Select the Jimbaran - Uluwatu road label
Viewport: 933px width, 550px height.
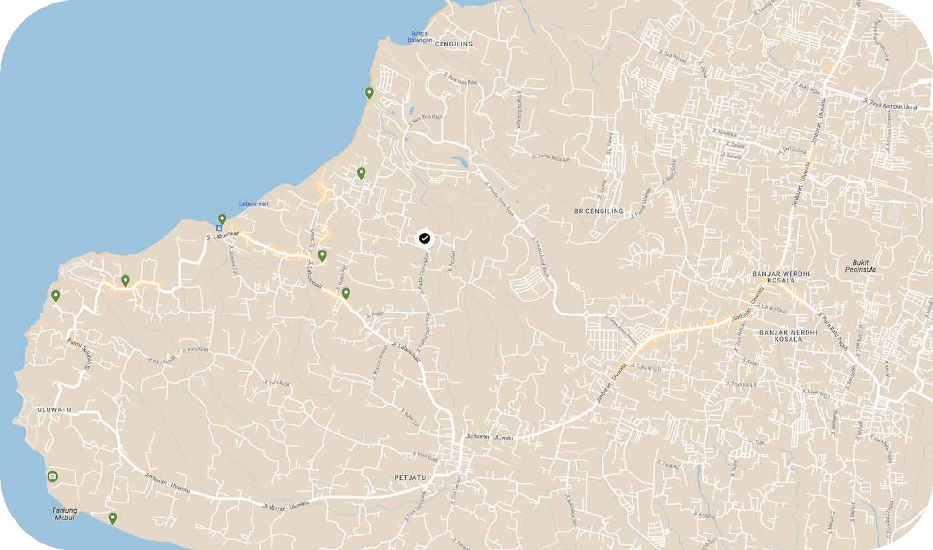[x=490, y=435]
